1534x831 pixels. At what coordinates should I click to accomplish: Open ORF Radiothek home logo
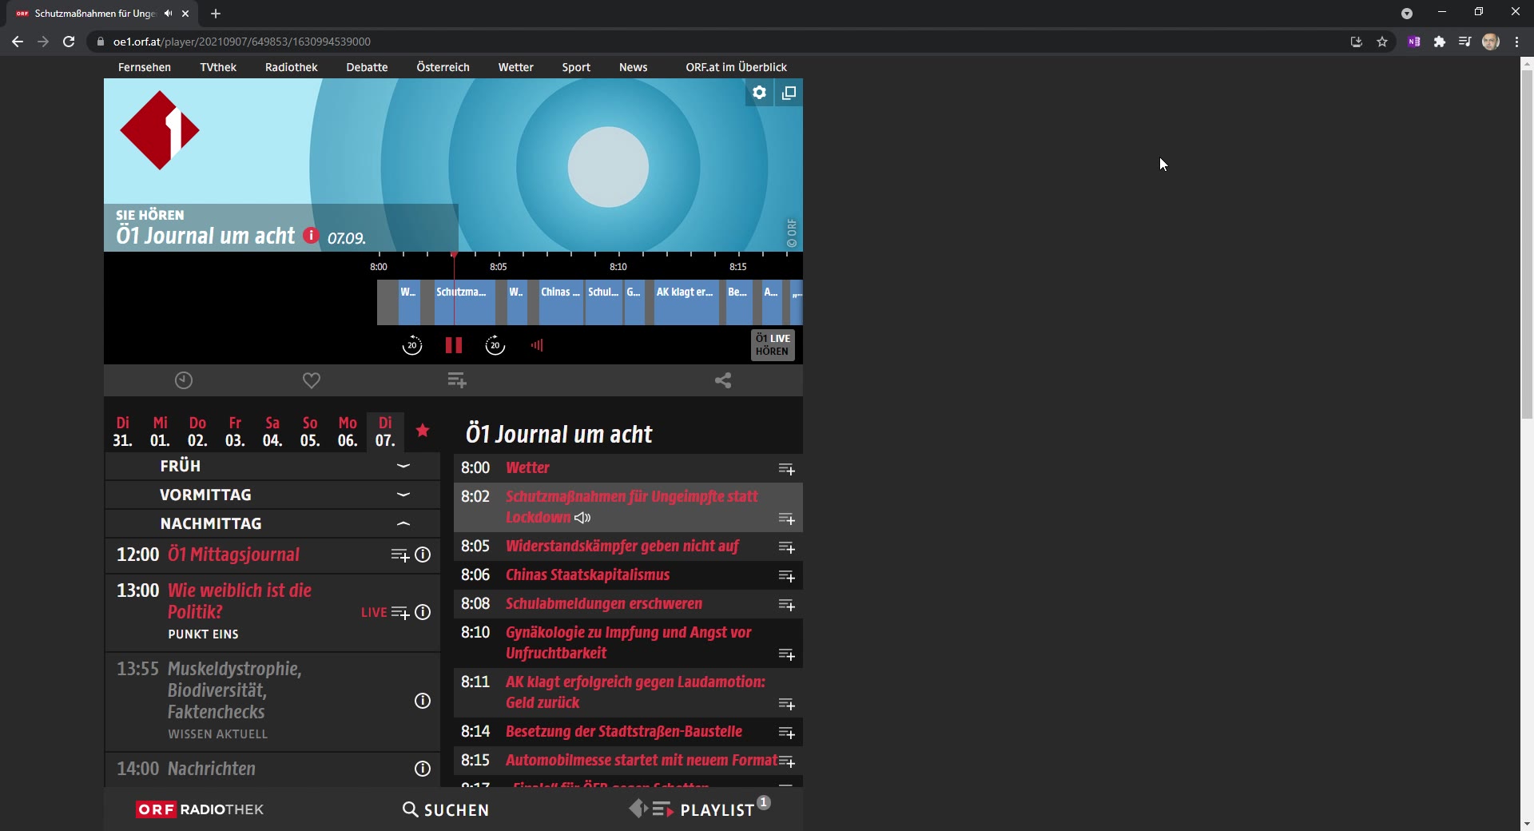coord(200,809)
